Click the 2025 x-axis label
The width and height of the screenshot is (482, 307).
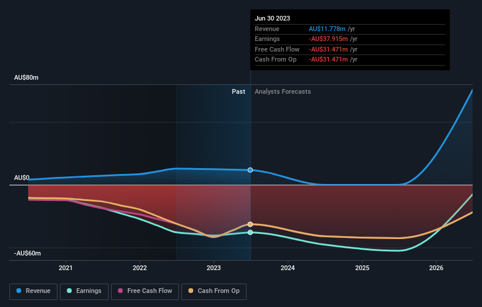[362, 268]
